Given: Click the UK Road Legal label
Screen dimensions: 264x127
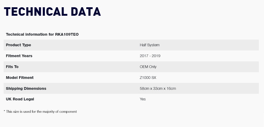Looking at the screenshot, I should pyautogui.click(x=20, y=99).
